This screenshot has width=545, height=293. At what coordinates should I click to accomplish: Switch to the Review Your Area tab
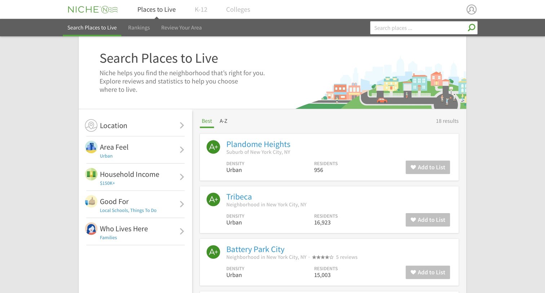pyautogui.click(x=181, y=28)
